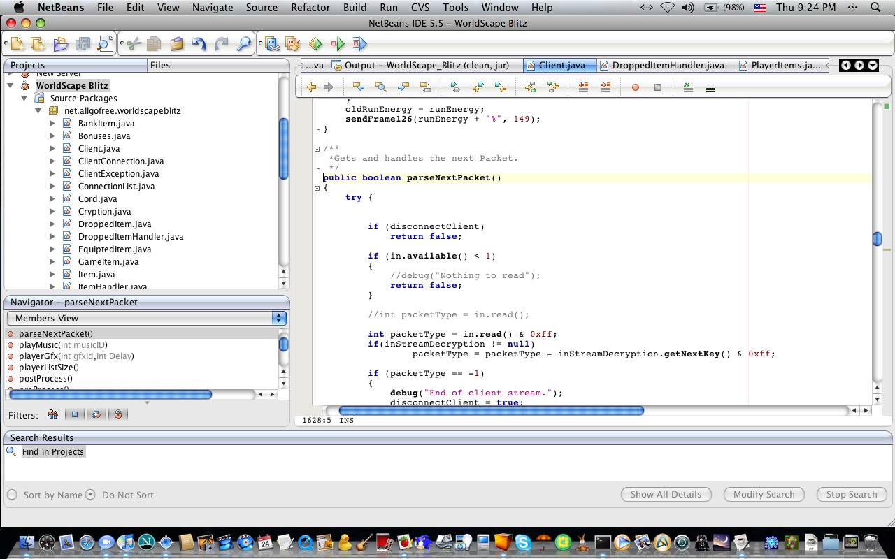895x559 pixels.
Task: Select postProcess() in the Navigator list
Action: [x=45, y=378]
